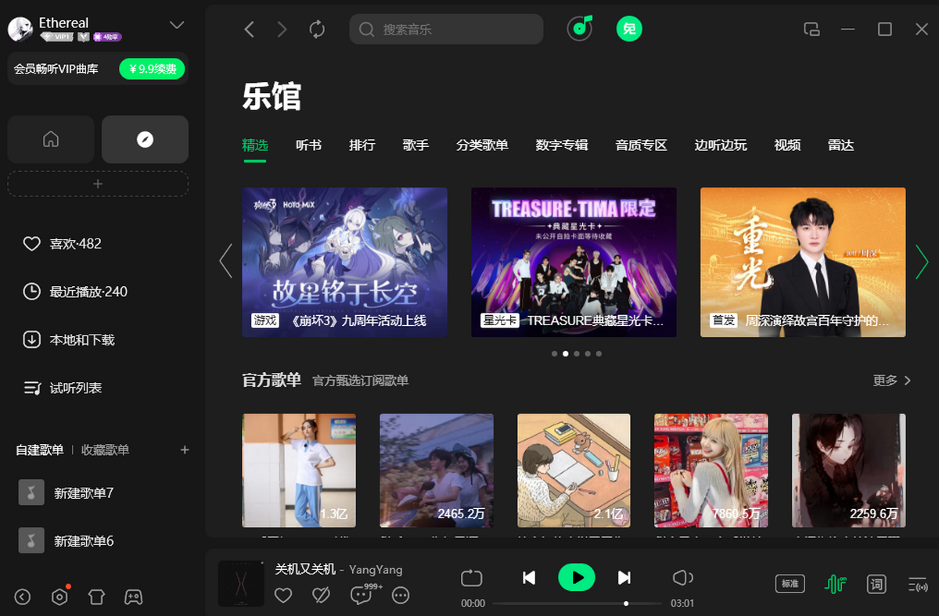Open the play queue list icon
This screenshot has height=616, width=939.
click(x=917, y=584)
